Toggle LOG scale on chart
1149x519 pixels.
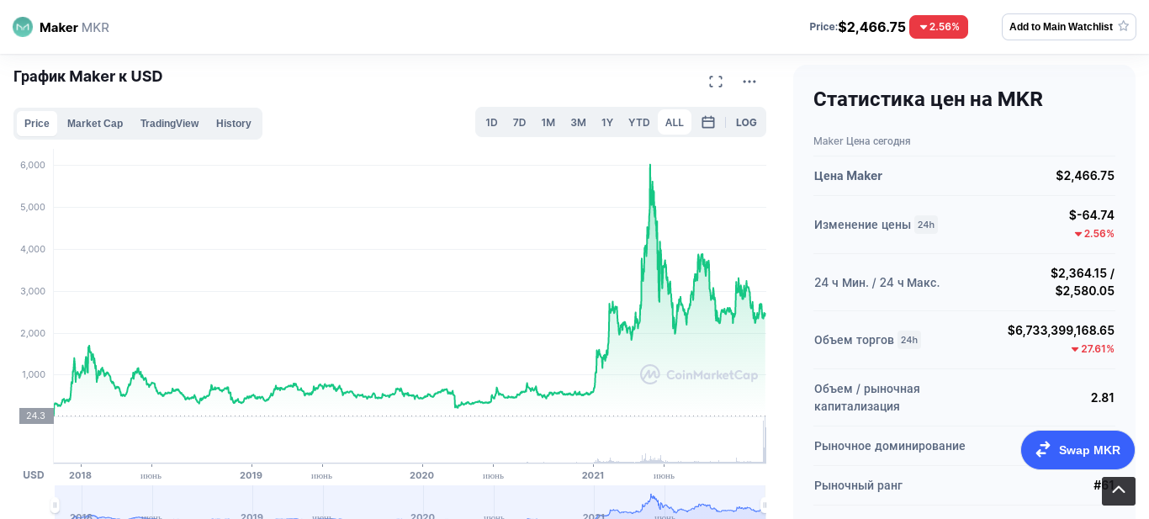[746, 122]
